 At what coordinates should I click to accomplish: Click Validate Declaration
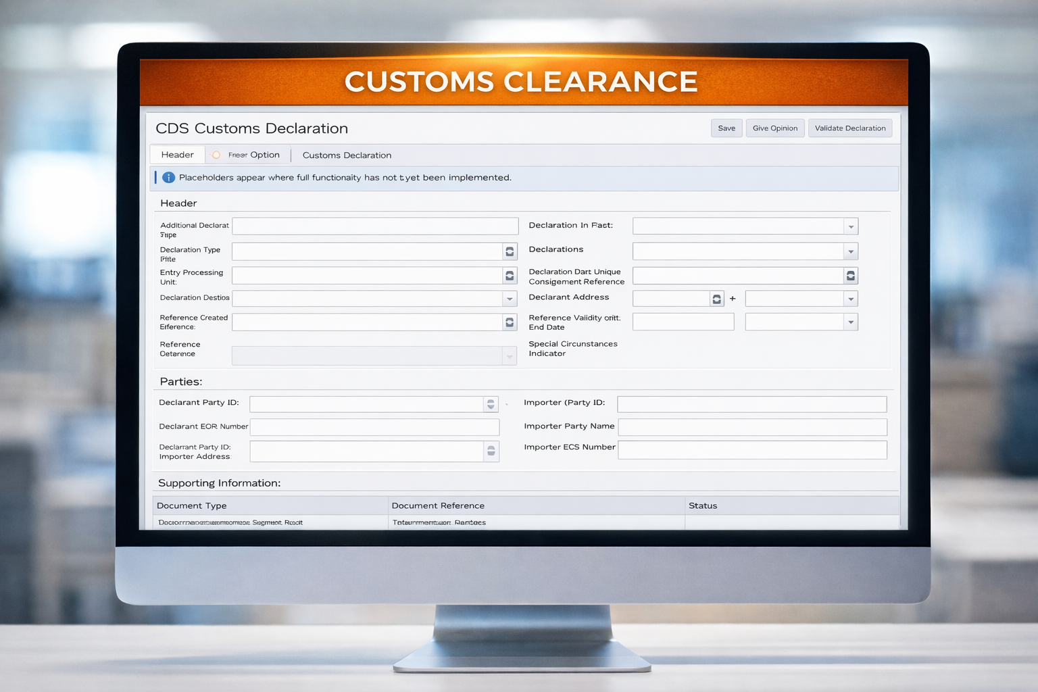[850, 128]
